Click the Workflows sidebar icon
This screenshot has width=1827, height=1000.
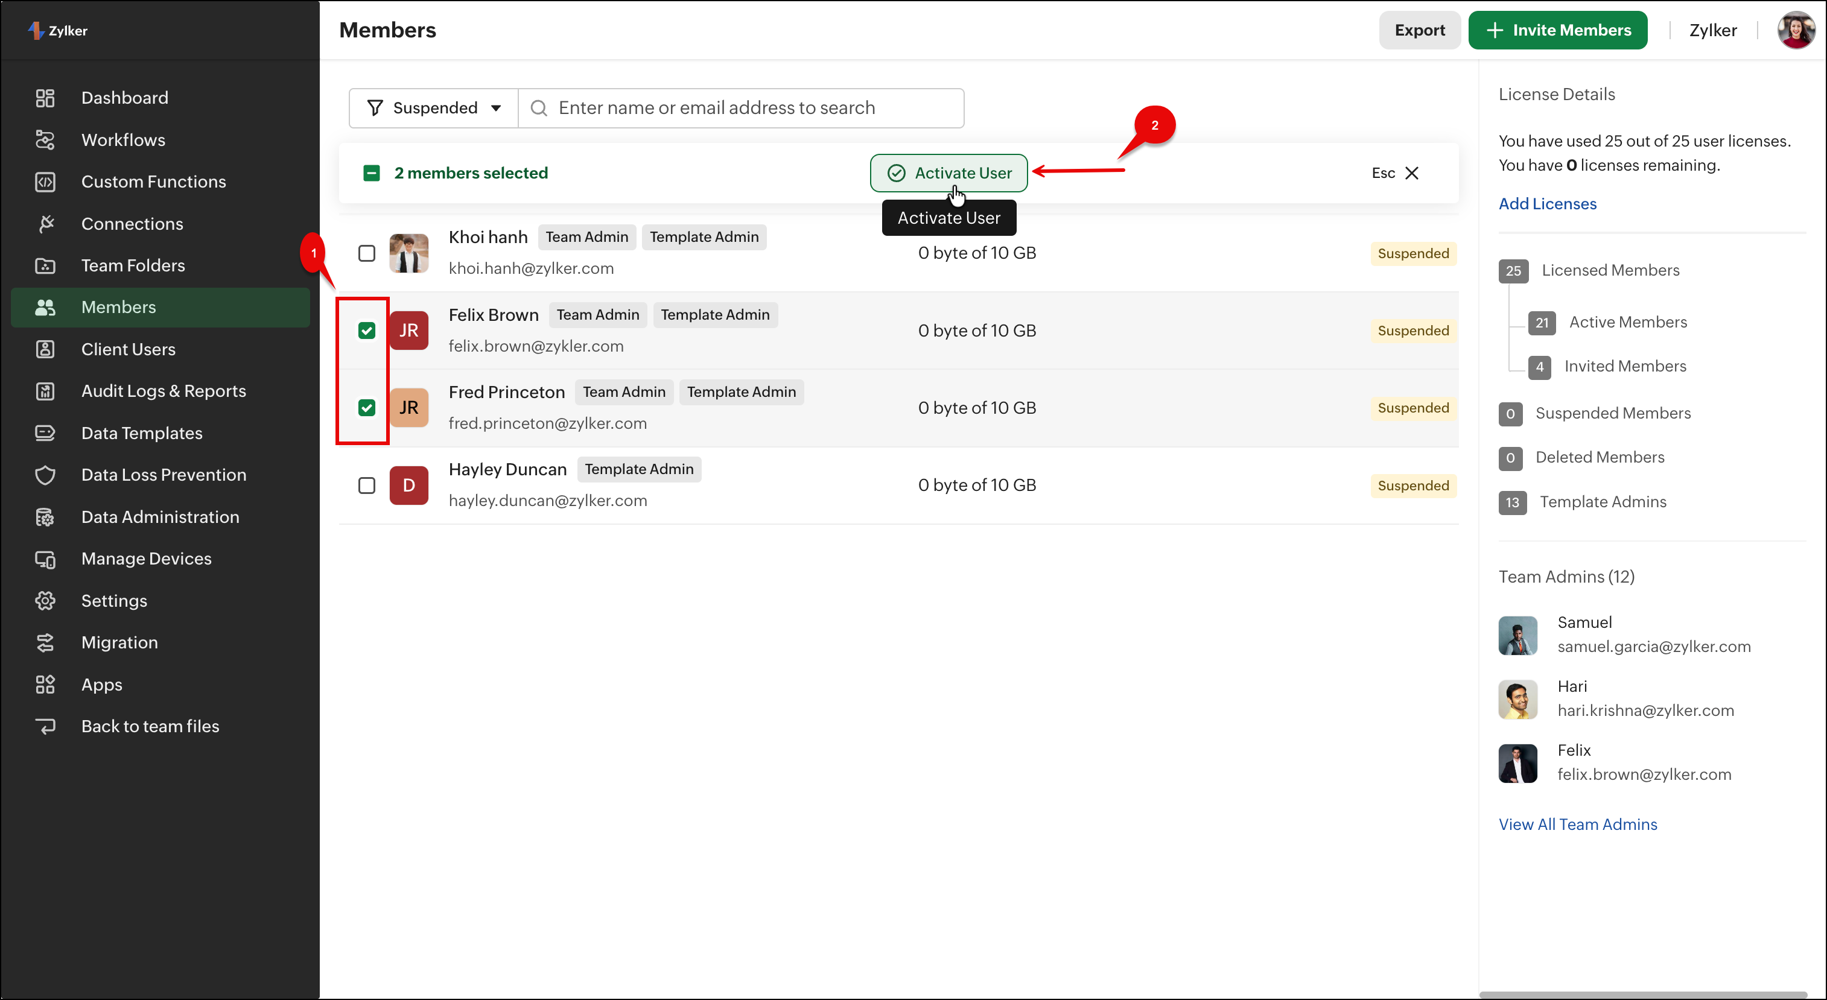(x=45, y=139)
